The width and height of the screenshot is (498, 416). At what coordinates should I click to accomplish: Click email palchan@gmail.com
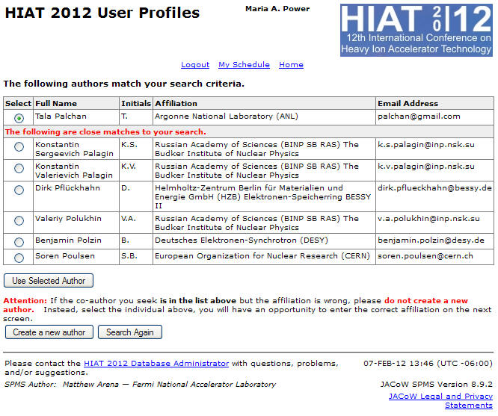point(419,117)
